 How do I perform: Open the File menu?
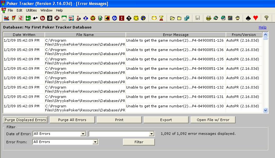[10, 10]
